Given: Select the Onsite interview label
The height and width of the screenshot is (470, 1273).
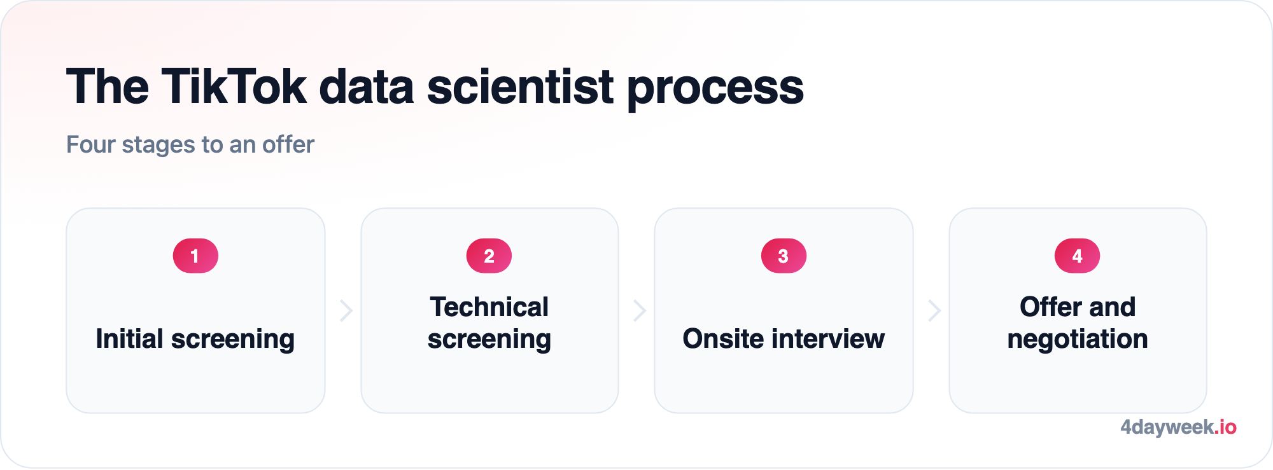Looking at the screenshot, I should [x=784, y=338].
